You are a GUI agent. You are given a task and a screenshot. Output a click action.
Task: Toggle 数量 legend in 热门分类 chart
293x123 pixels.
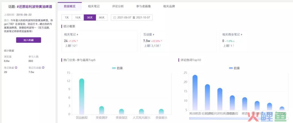tap(117, 68)
